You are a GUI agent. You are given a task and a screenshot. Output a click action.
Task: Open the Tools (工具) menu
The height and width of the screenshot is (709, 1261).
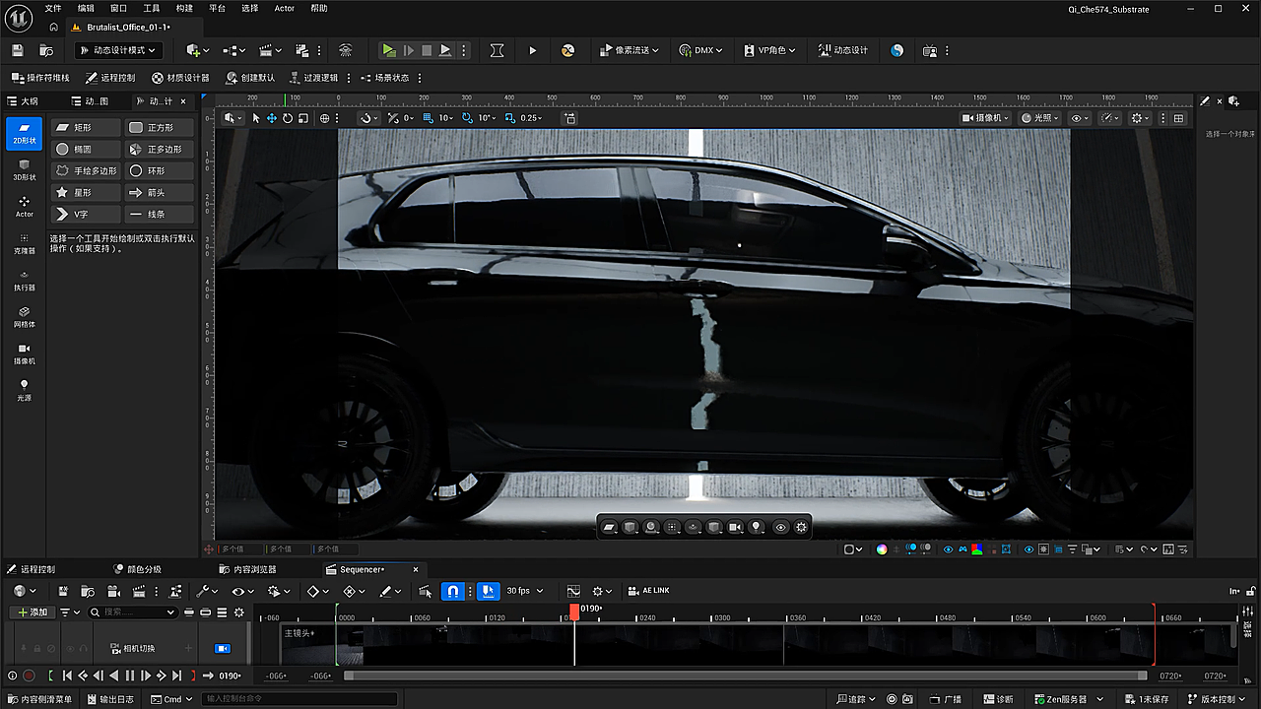pyautogui.click(x=152, y=8)
